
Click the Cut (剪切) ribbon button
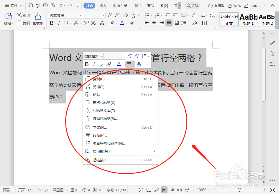[x=23, y=15]
